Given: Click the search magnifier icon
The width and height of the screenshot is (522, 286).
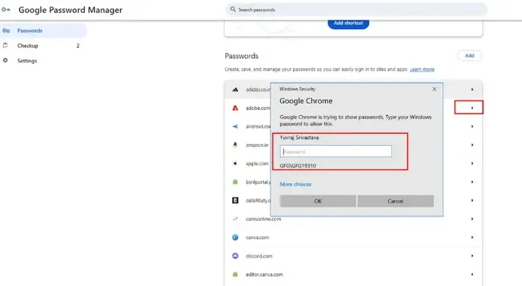Looking at the screenshot, I should [232, 9].
